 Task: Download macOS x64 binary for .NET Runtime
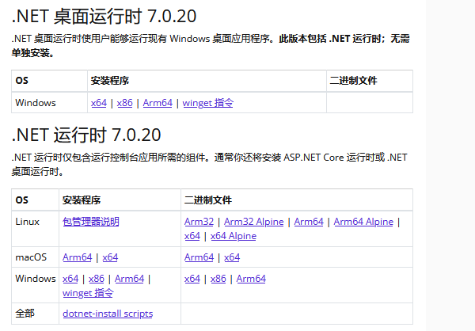tap(232, 257)
